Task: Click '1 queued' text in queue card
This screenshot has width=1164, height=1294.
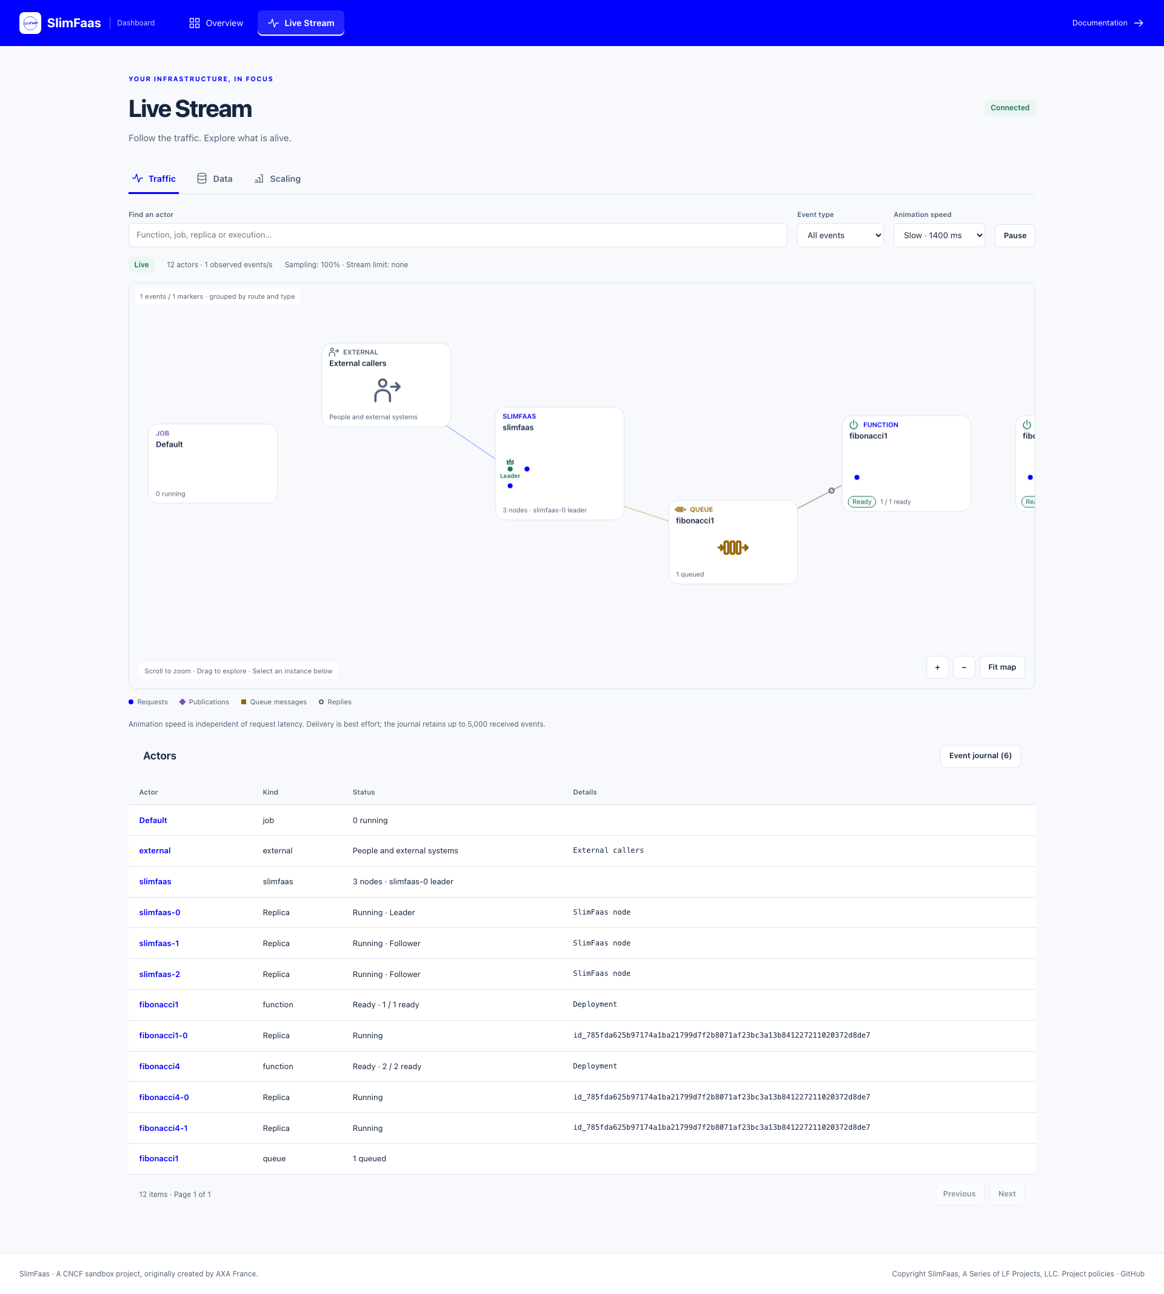Action: click(690, 574)
